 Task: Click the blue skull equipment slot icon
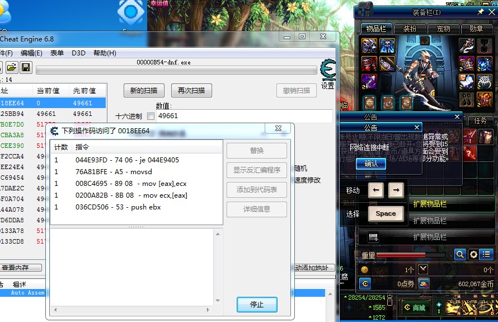[x=387, y=46]
